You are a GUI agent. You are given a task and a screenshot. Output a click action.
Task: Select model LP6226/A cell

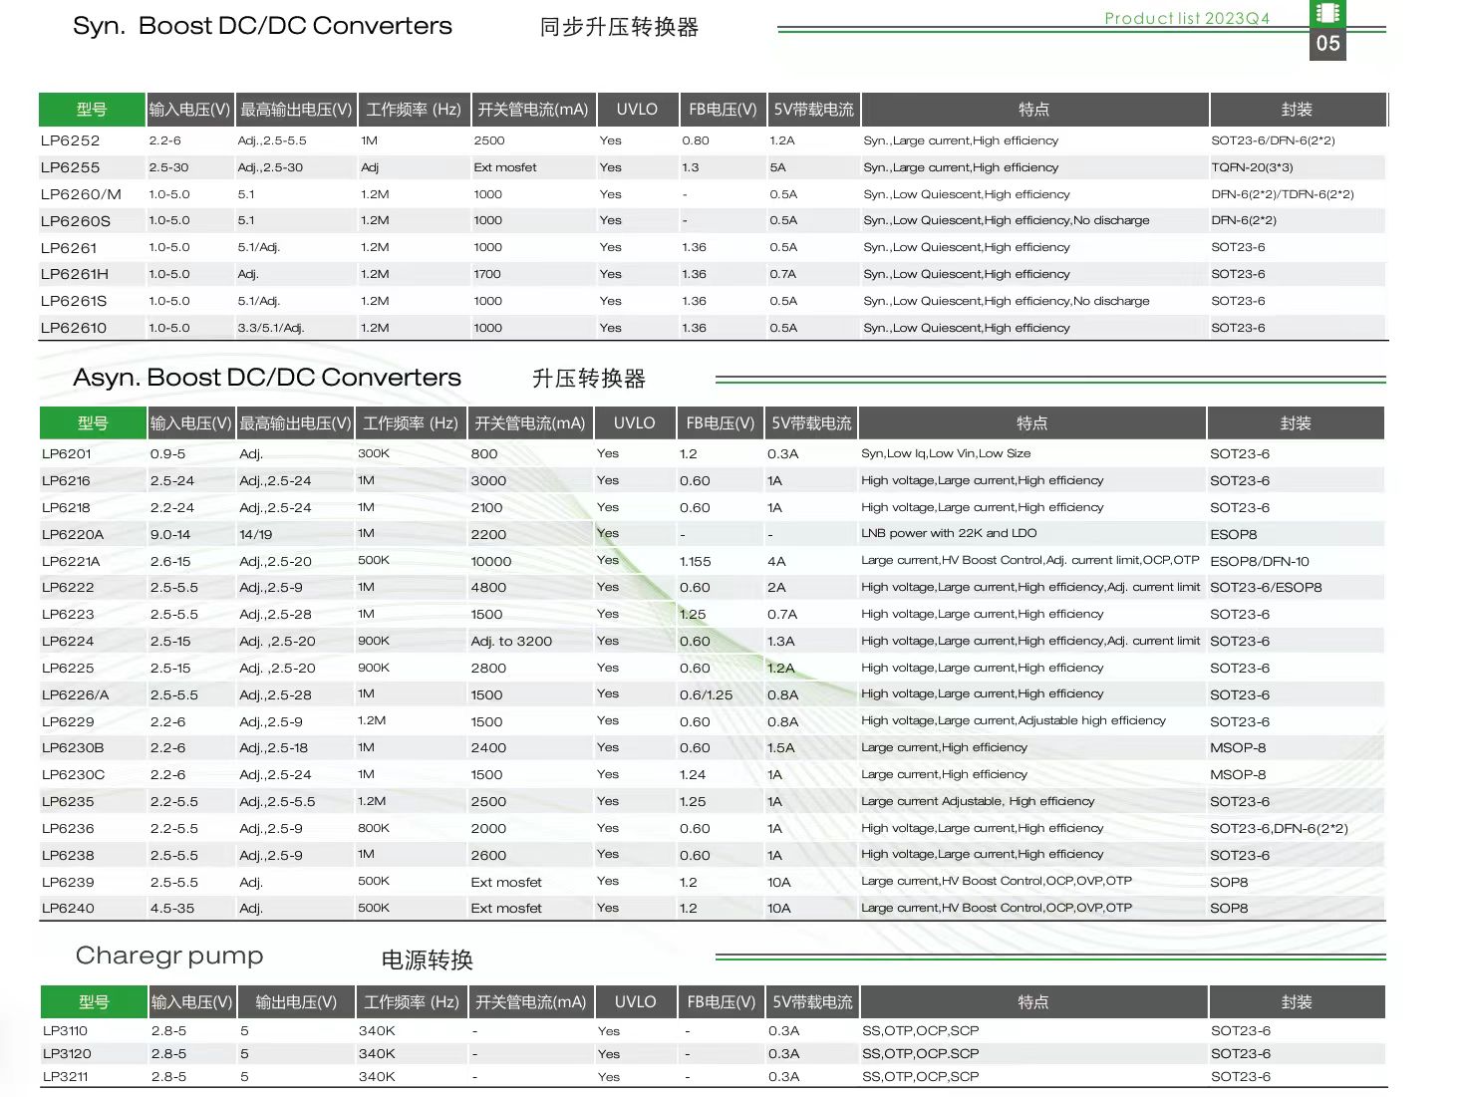(x=75, y=694)
